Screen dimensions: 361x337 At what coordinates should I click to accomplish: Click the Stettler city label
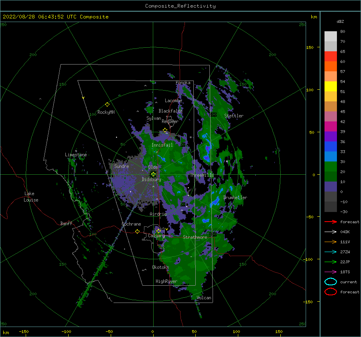click(x=234, y=116)
